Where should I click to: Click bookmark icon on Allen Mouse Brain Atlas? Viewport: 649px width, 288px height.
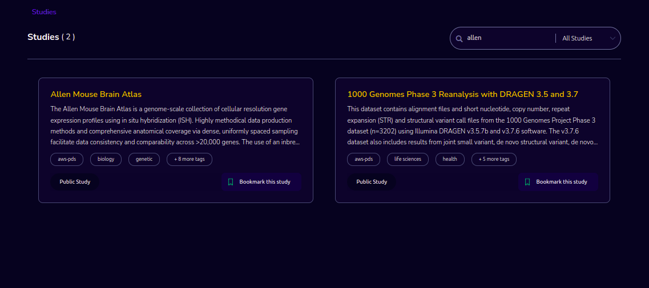click(231, 182)
